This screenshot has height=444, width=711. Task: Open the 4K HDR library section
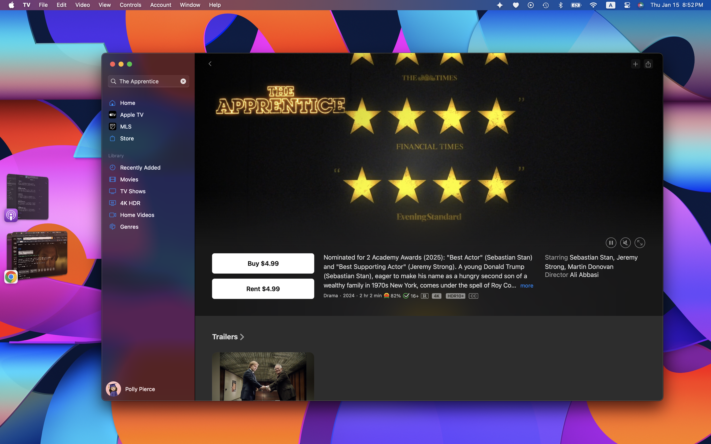coord(130,203)
